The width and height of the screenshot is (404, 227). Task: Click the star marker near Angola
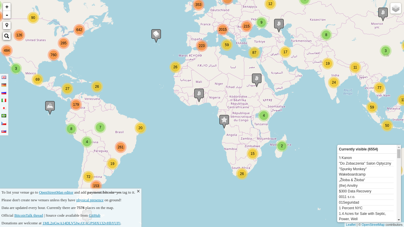click(x=224, y=120)
